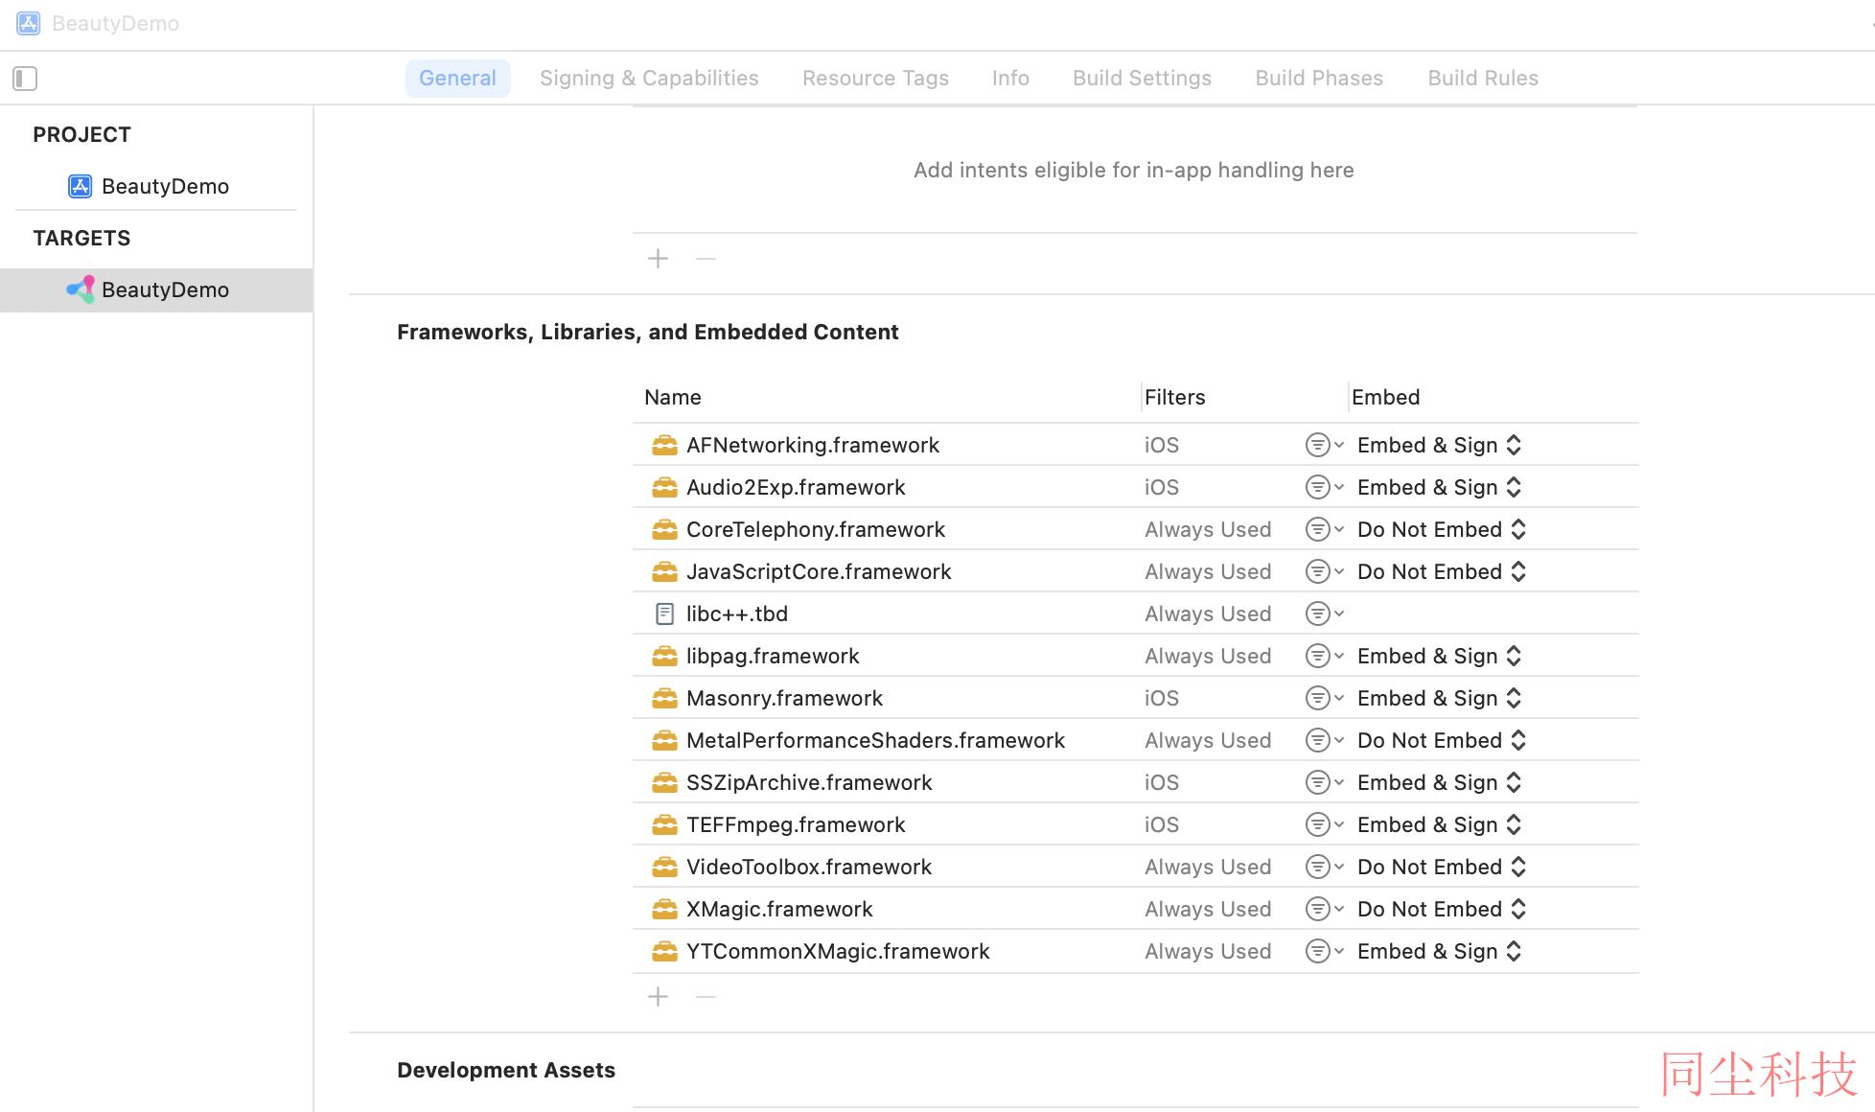Click AFNetworking.framework toolbox icon
This screenshot has height=1112, width=1875.
[x=664, y=445]
